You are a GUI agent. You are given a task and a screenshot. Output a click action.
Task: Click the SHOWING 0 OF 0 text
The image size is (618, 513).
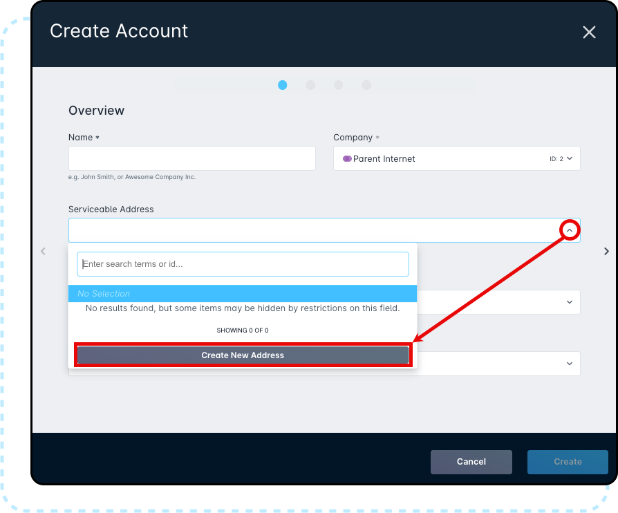[243, 330]
